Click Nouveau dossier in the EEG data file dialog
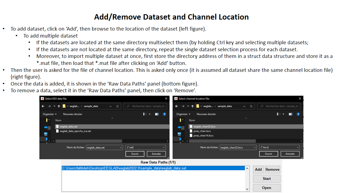This screenshot has height=193, width=343. pyautogui.click(x=72, y=114)
